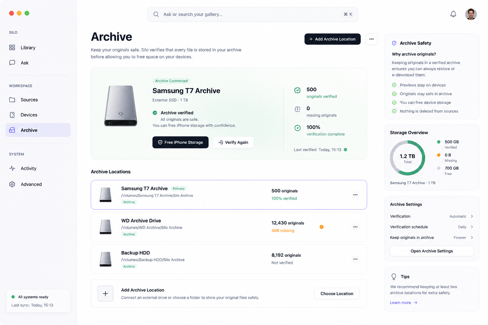The image size is (488, 325).
Task: Click the Primary tag on Samsung T7
Action: tap(179, 189)
